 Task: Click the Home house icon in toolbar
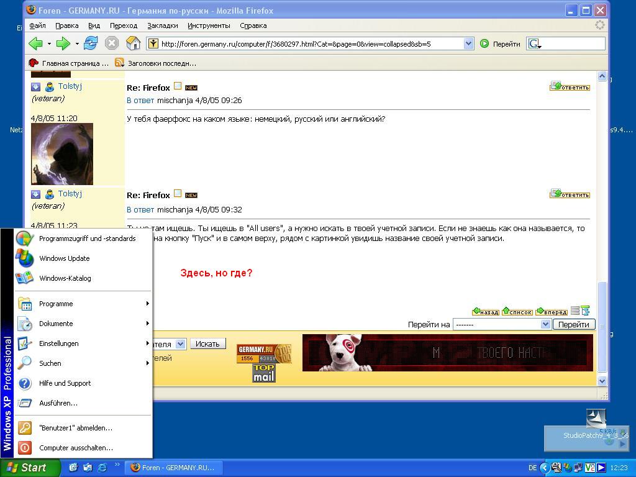(x=133, y=43)
